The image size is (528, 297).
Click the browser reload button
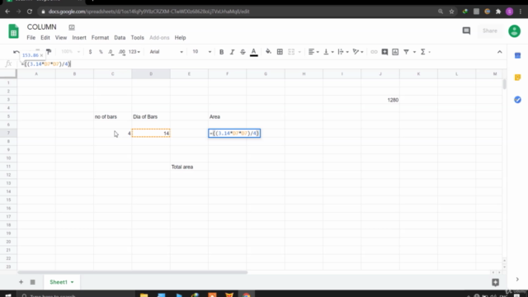click(30, 12)
